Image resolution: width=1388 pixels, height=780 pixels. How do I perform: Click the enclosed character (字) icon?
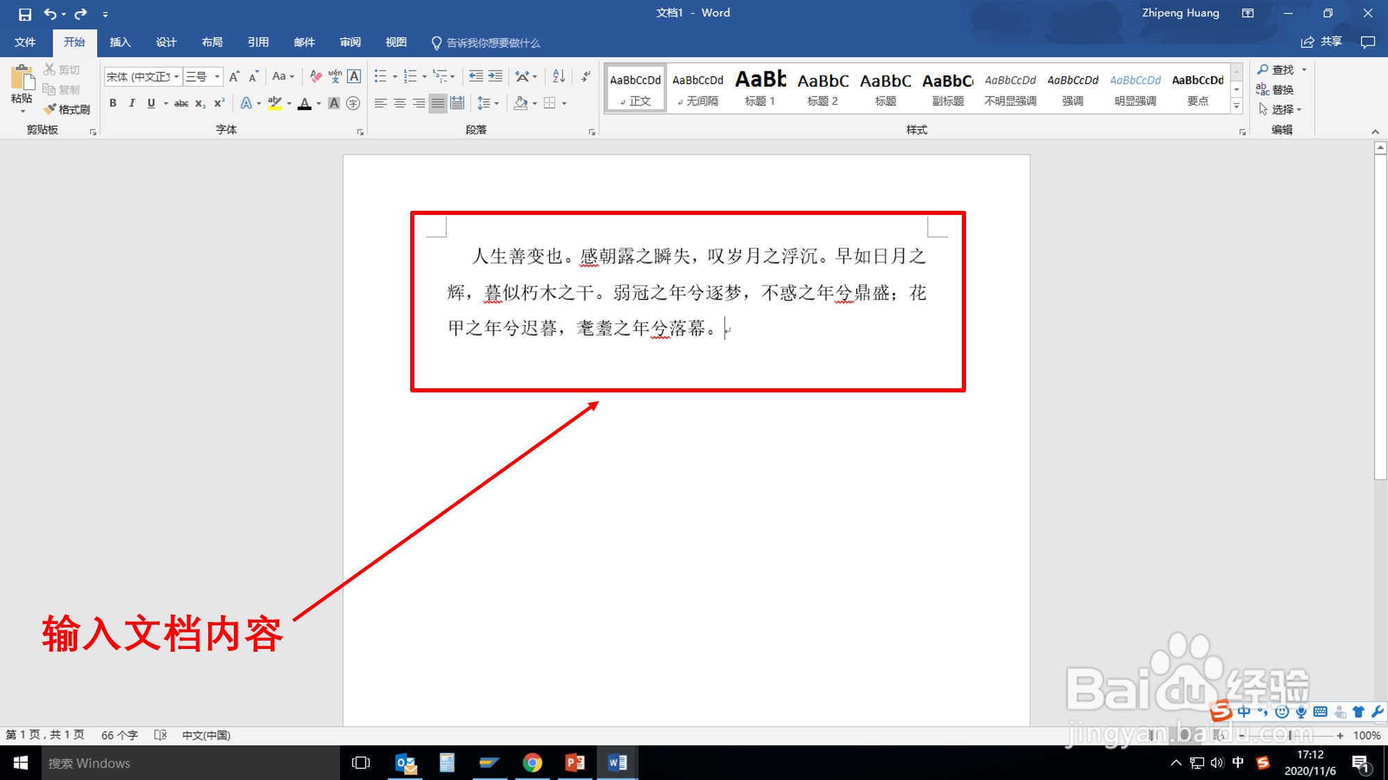coord(353,103)
